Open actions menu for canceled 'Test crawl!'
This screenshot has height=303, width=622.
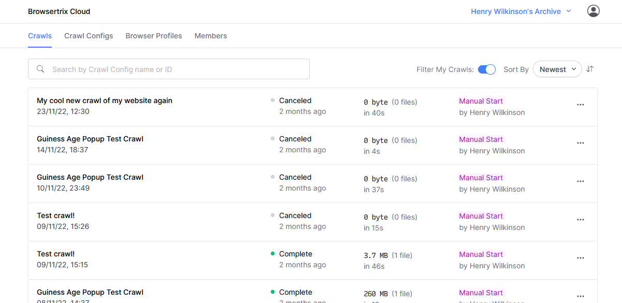click(x=581, y=220)
